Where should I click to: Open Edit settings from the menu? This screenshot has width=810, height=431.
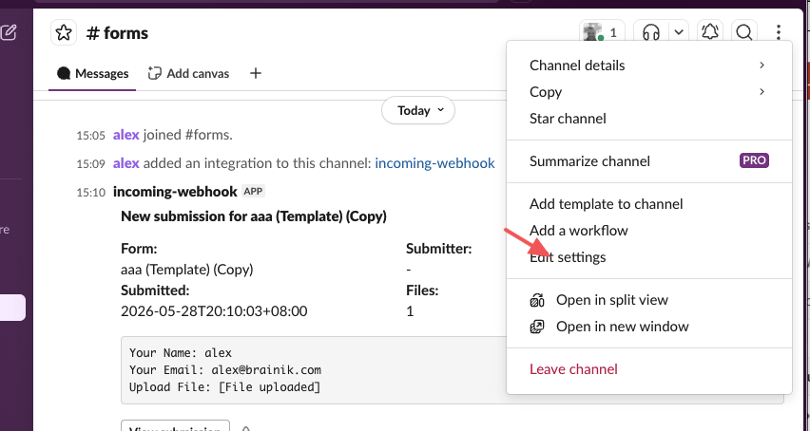coord(648,257)
